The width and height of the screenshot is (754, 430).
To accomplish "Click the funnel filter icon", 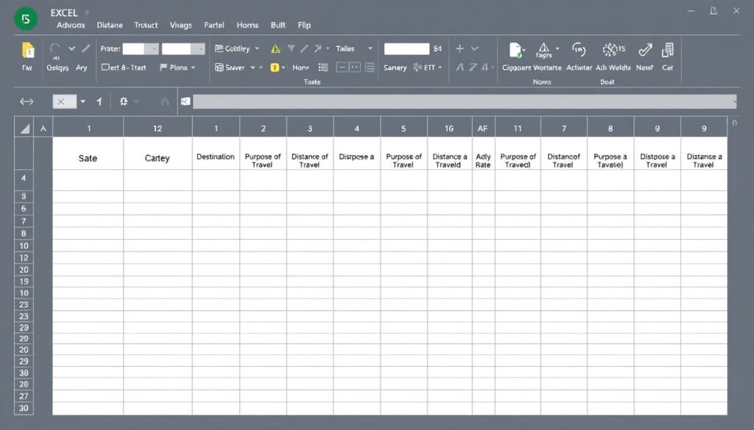I will coord(291,49).
